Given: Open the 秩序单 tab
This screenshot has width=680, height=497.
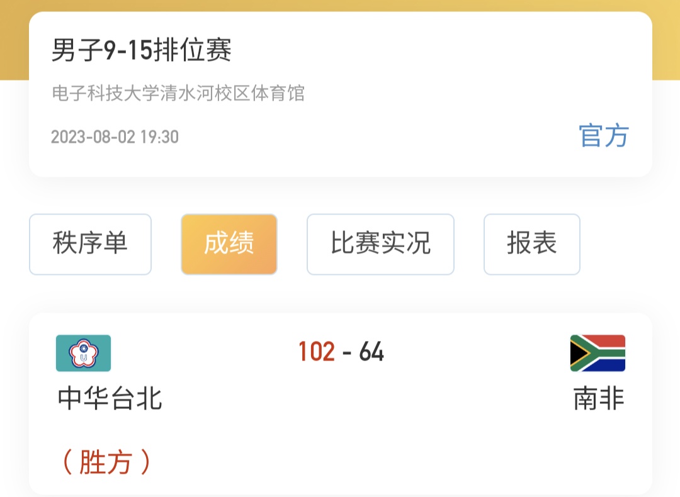Looking at the screenshot, I should point(90,244).
